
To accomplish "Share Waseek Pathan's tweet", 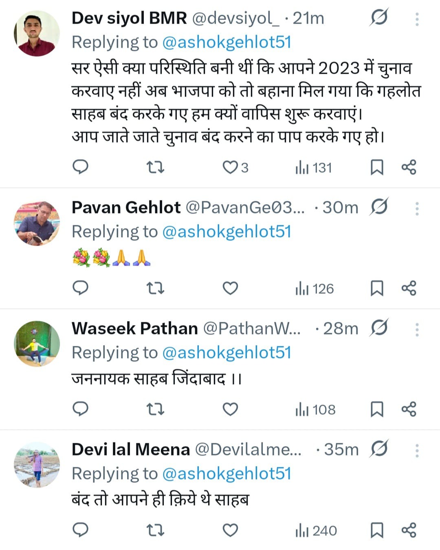I will click(x=409, y=409).
